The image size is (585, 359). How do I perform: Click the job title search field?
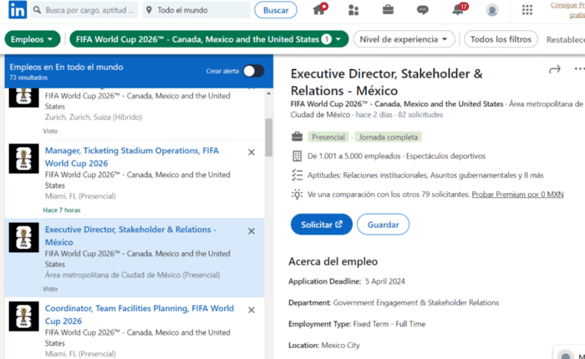[x=88, y=10]
